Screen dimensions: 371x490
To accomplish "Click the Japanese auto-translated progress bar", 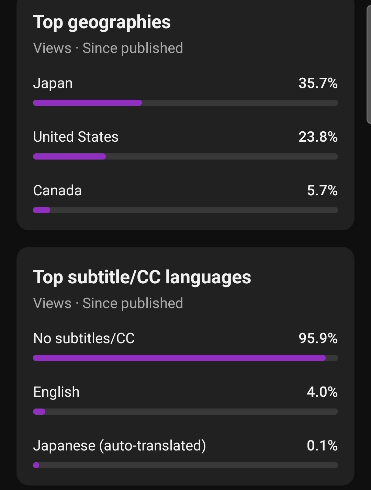I will [185, 465].
